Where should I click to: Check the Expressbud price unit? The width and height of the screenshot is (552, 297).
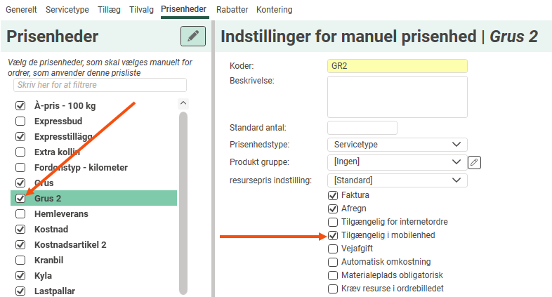coord(20,121)
